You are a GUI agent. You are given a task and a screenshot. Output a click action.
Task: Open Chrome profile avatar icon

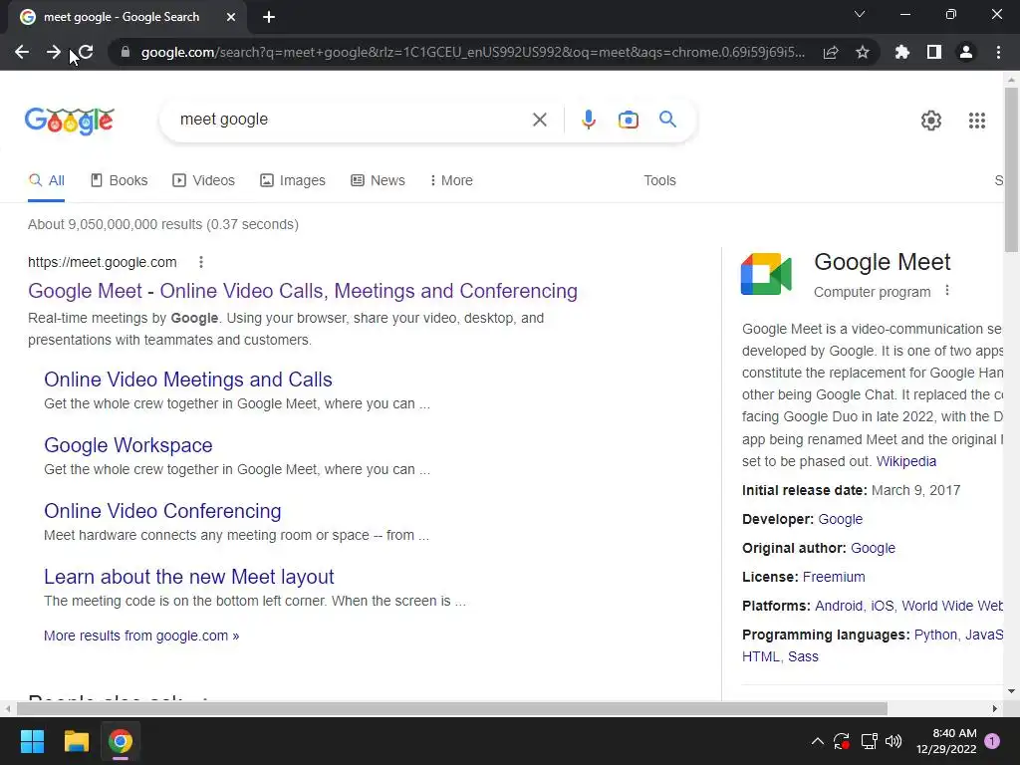pyautogui.click(x=966, y=52)
